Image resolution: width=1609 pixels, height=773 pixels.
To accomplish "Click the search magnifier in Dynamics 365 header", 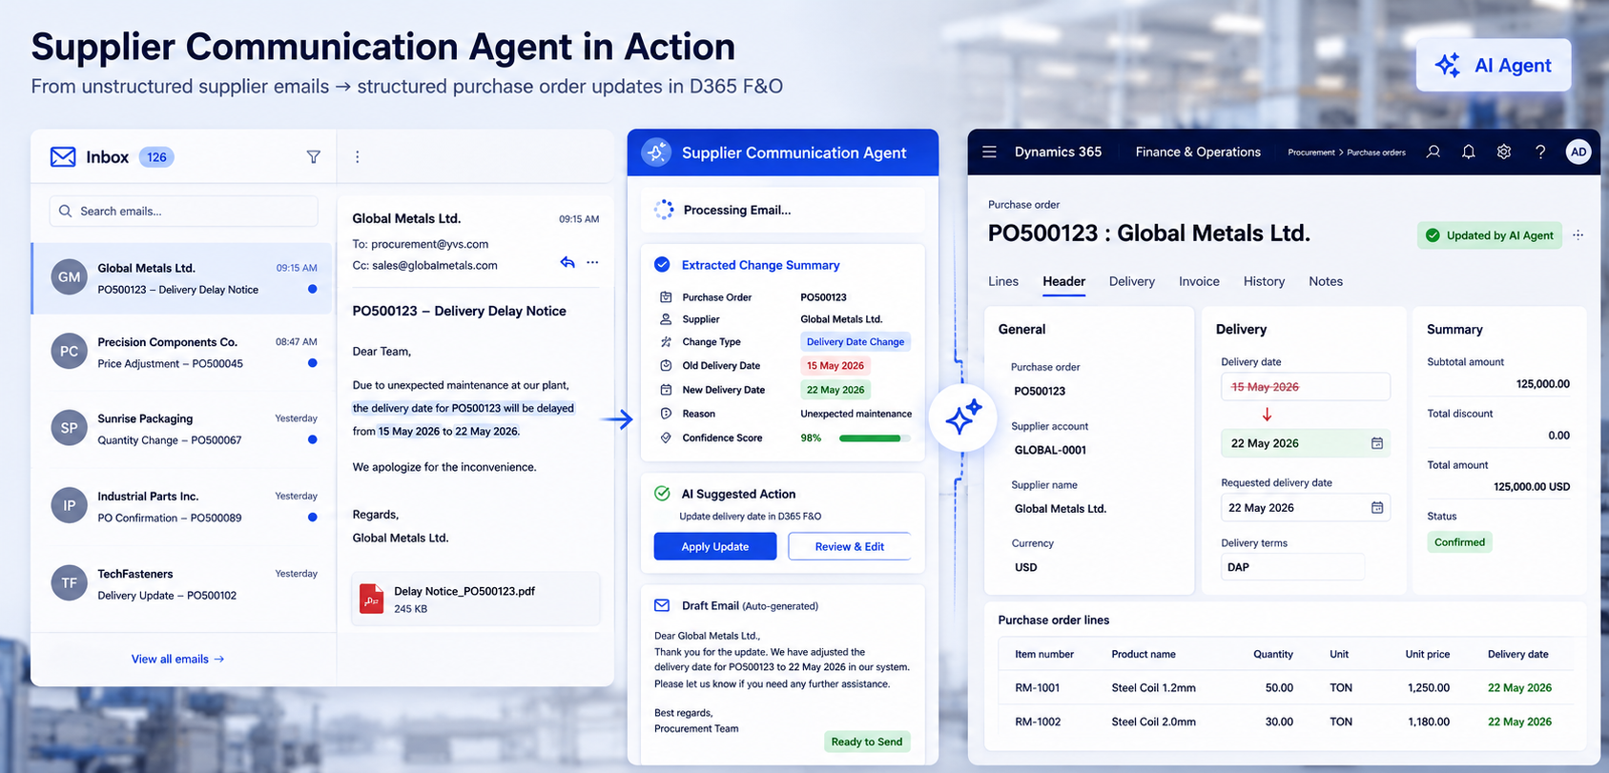I will [1434, 152].
